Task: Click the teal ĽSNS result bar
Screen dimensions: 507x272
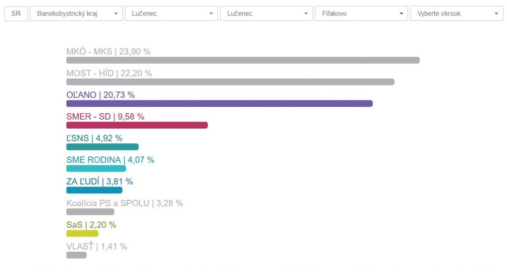Action: (x=102, y=147)
